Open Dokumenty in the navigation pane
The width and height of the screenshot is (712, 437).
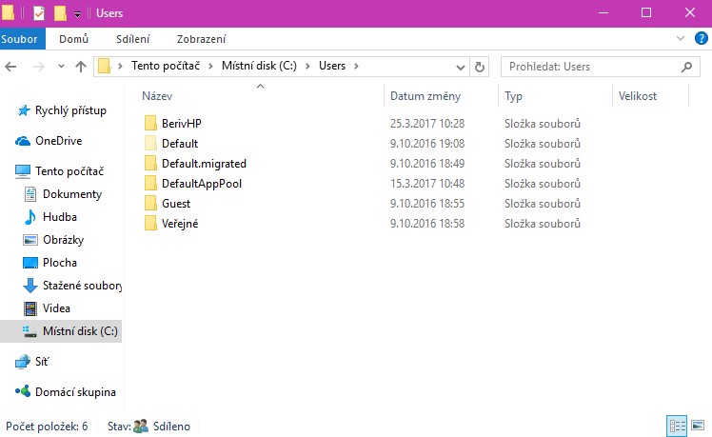72,194
